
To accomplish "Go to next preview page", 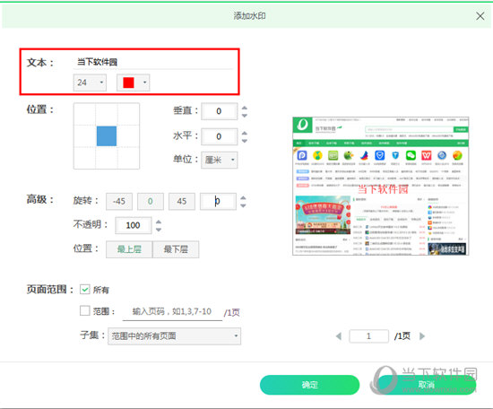I will tap(422, 336).
